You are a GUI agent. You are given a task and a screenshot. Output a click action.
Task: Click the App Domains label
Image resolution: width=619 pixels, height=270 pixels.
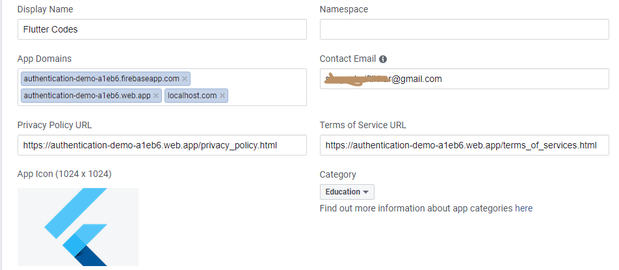coord(44,59)
